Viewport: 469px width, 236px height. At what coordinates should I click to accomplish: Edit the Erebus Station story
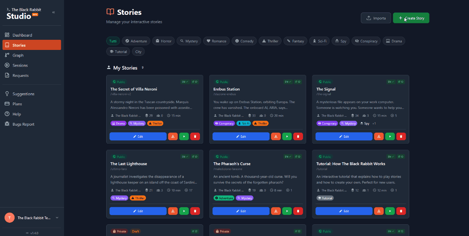coord(241,137)
